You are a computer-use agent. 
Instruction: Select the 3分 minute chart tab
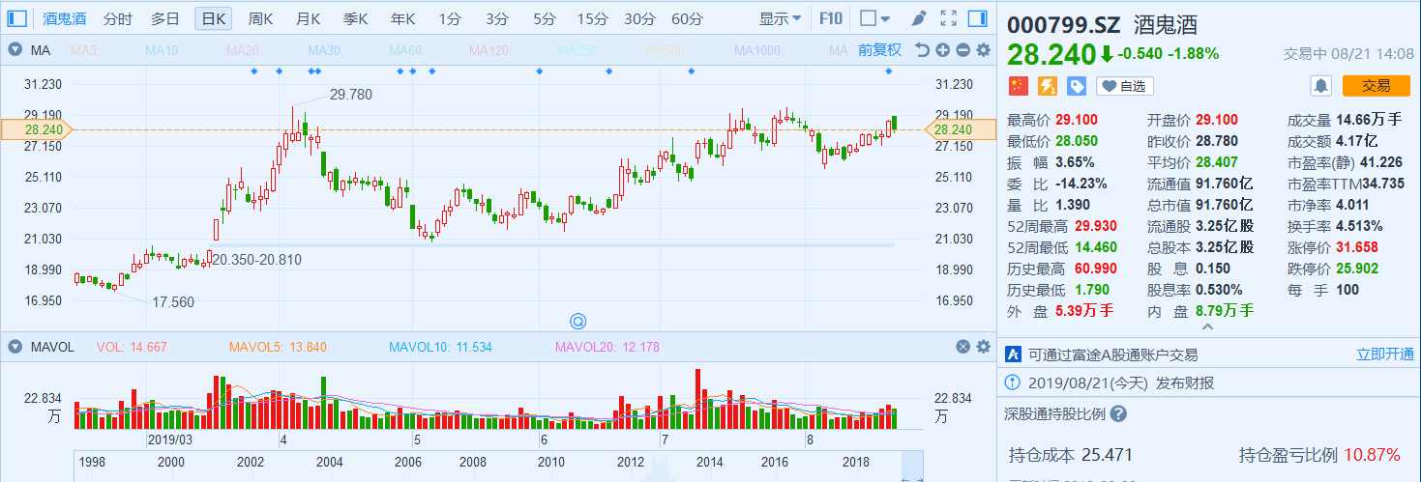pos(496,17)
